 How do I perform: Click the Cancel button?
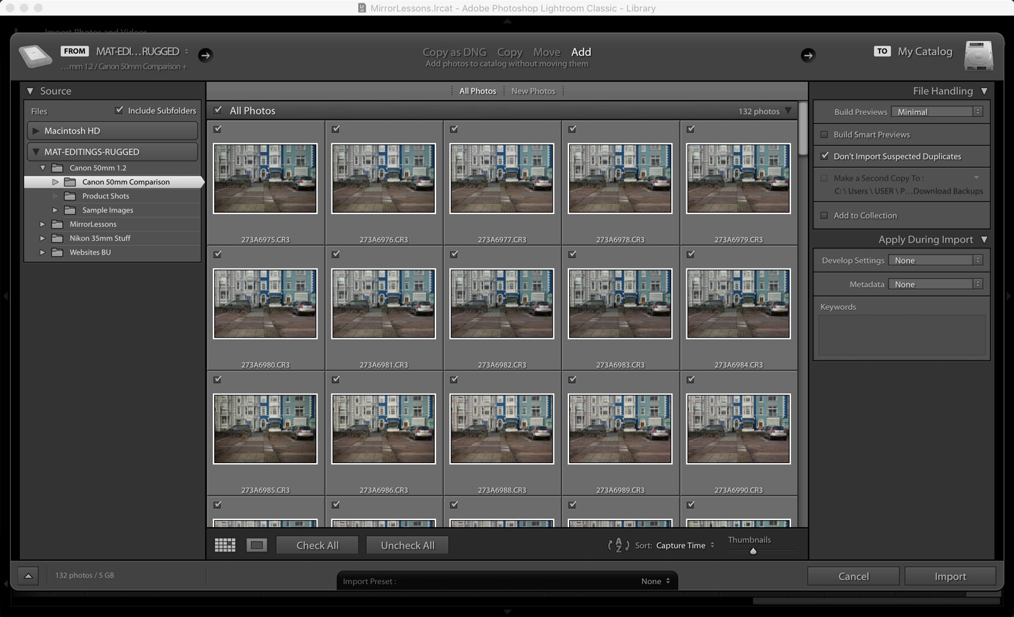pos(854,576)
